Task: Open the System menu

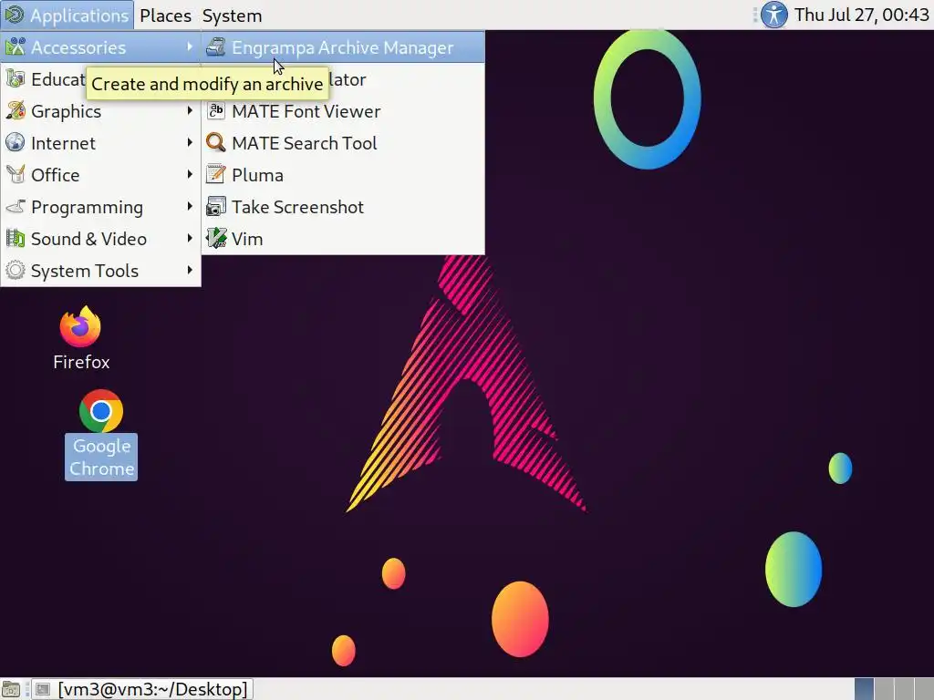Action: pyautogui.click(x=232, y=15)
